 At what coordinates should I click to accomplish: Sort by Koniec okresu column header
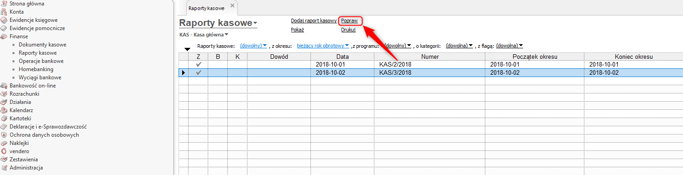click(x=634, y=57)
